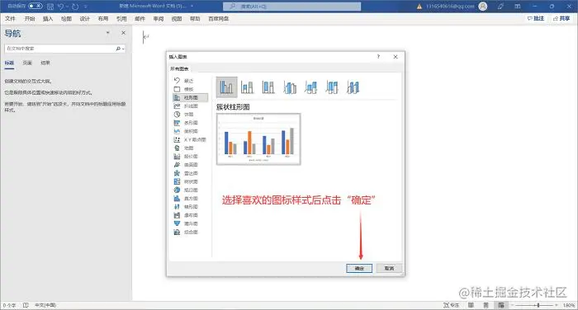Screen dimensions: 578x310
Task: Click the Undo arrow icon
Action: tap(61, 7)
